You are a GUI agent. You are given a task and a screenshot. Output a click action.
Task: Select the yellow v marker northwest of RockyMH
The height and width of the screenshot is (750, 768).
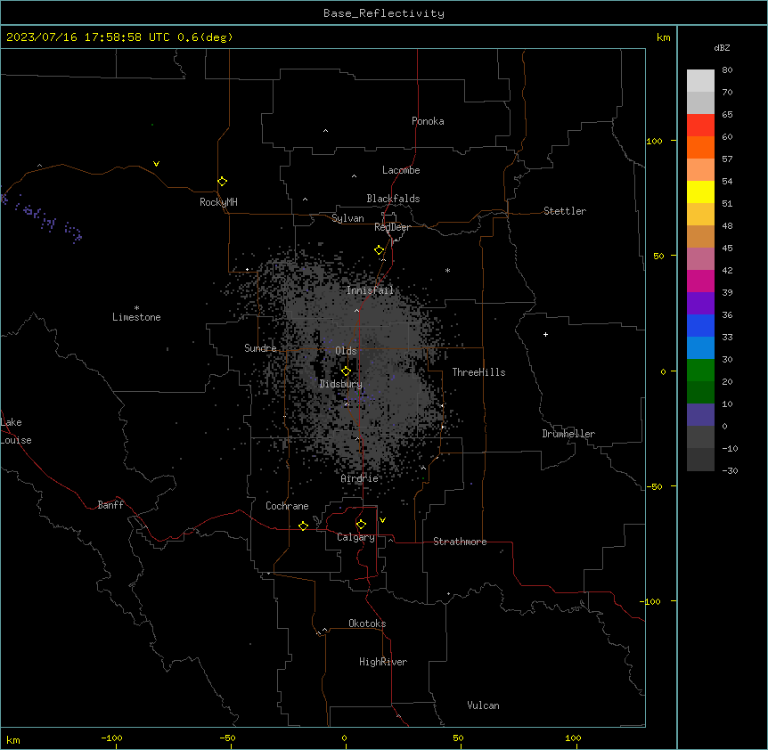pyautogui.click(x=156, y=164)
